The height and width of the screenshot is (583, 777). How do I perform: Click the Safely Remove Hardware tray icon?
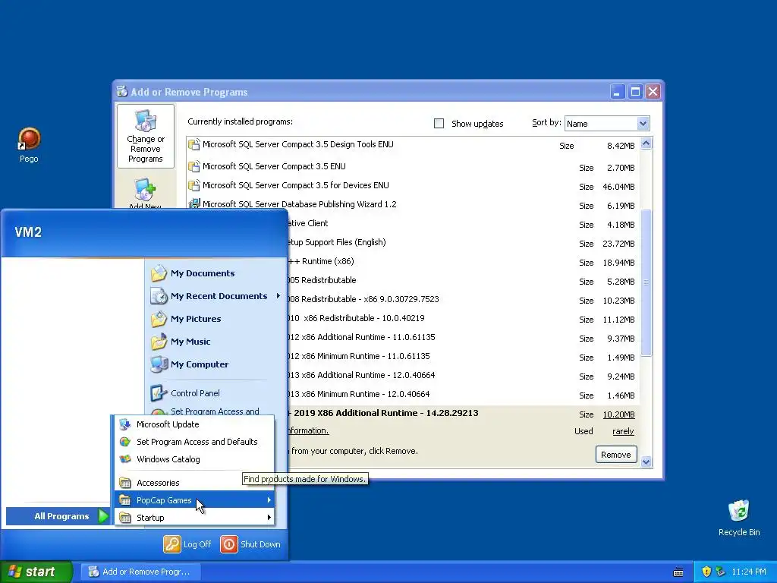[x=720, y=572]
